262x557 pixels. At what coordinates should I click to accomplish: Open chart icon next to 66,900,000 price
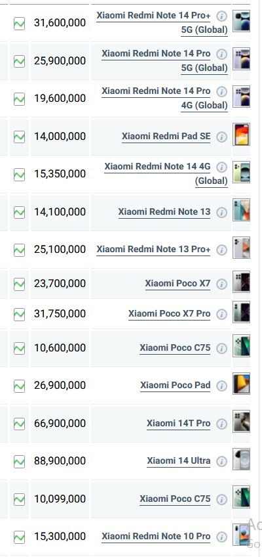pos(19,424)
